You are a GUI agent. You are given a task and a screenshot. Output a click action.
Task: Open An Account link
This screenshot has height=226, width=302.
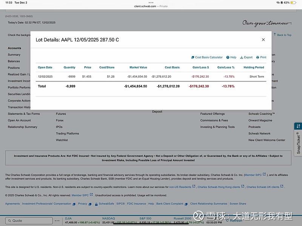tap(19, 120)
